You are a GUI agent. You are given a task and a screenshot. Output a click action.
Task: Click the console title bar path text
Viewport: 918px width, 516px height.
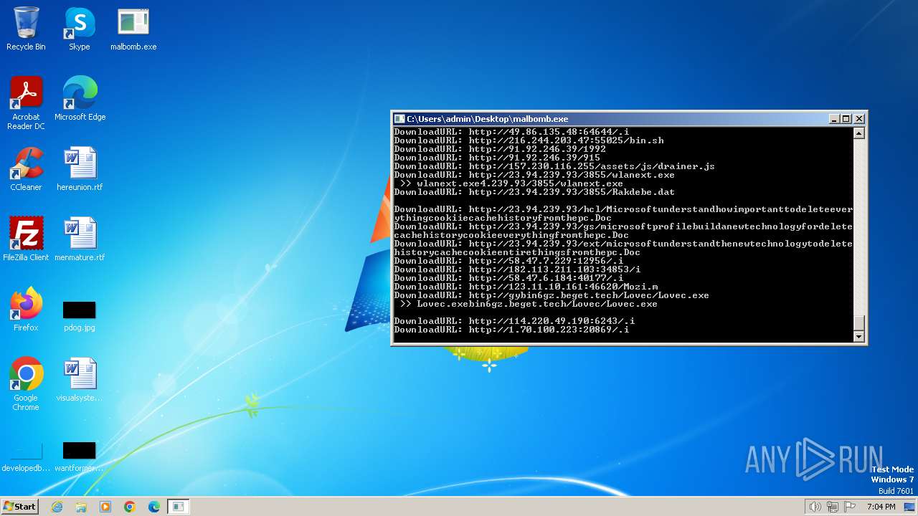(x=488, y=119)
